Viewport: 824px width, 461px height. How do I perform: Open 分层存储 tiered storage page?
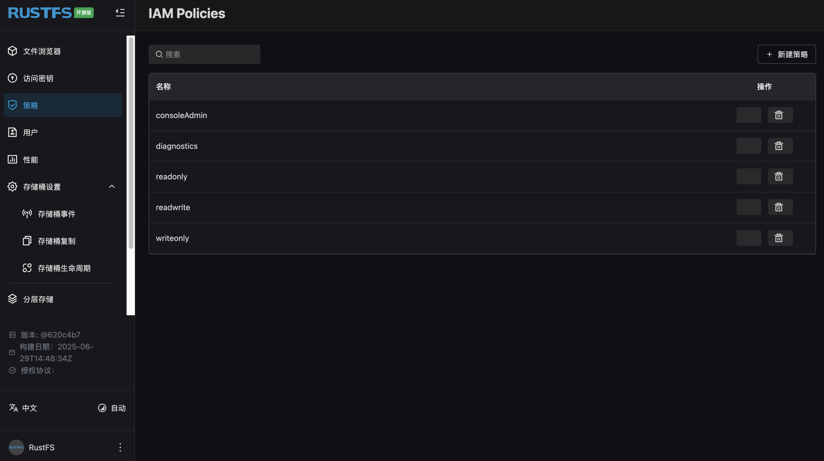(x=38, y=299)
